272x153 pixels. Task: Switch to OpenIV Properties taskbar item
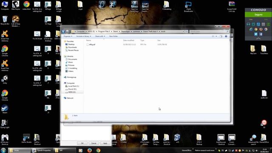pyautogui.click(x=42, y=150)
